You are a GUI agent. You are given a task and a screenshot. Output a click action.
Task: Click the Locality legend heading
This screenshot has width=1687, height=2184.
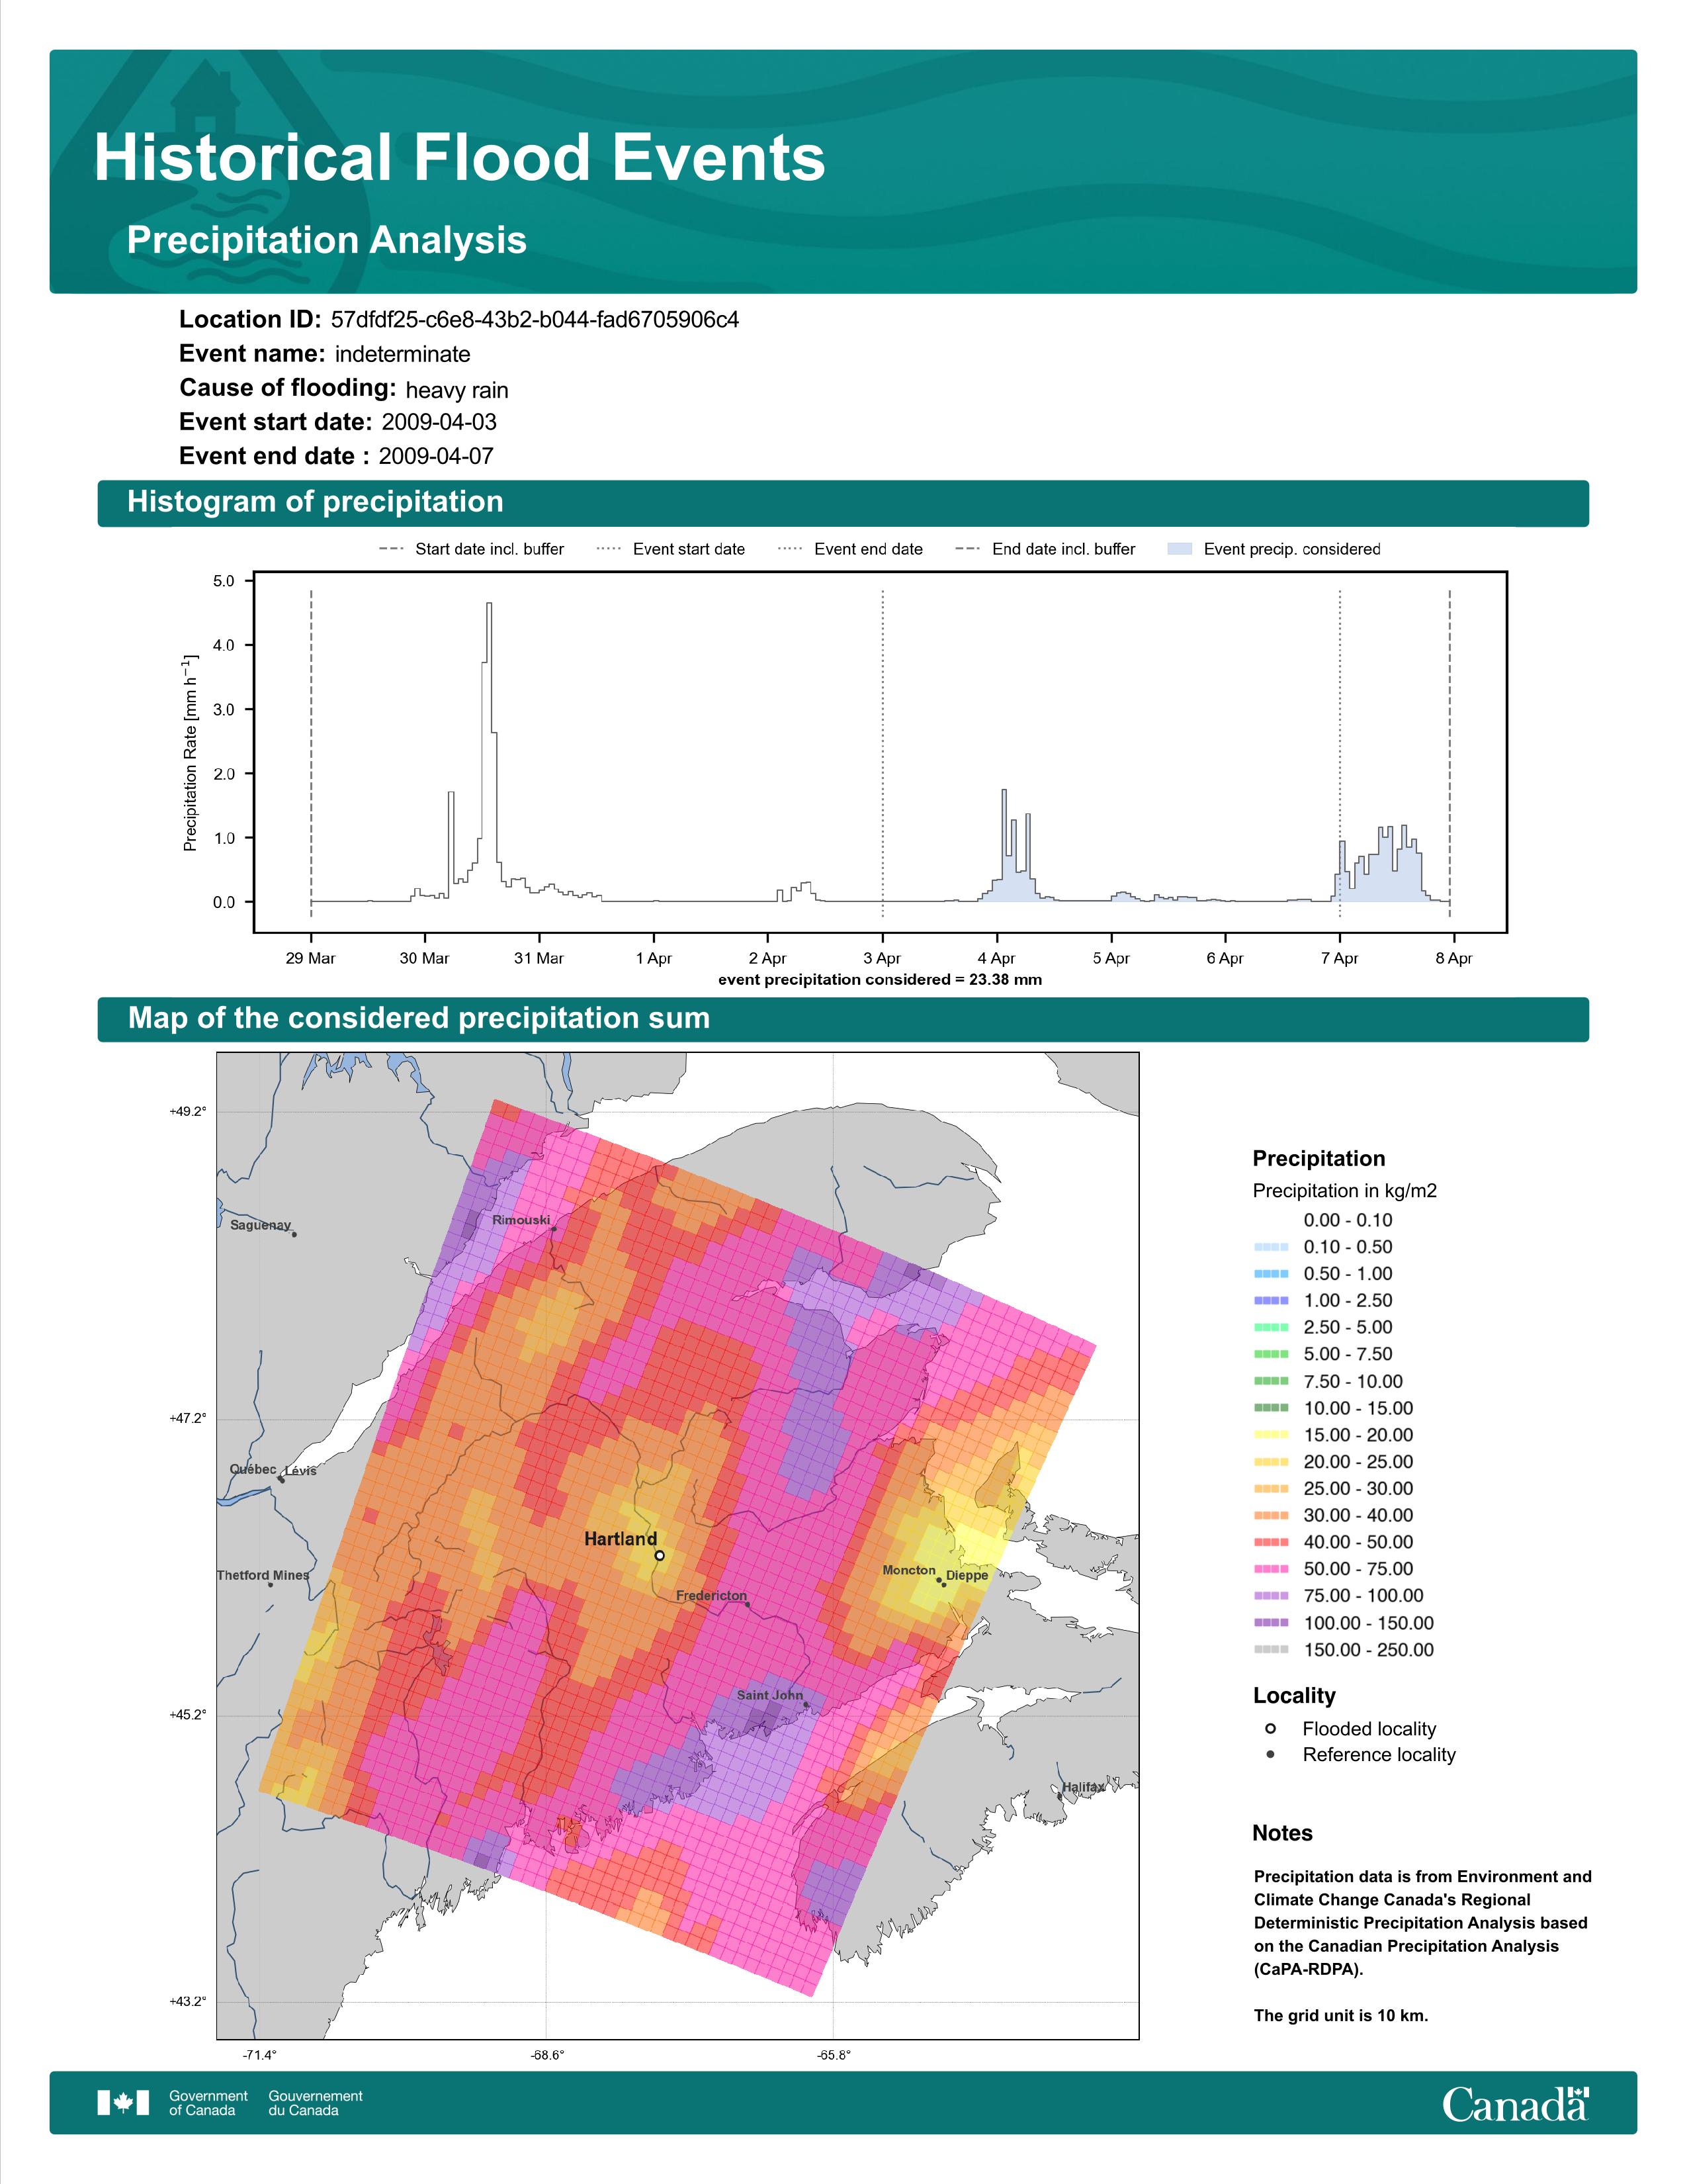(1294, 1695)
